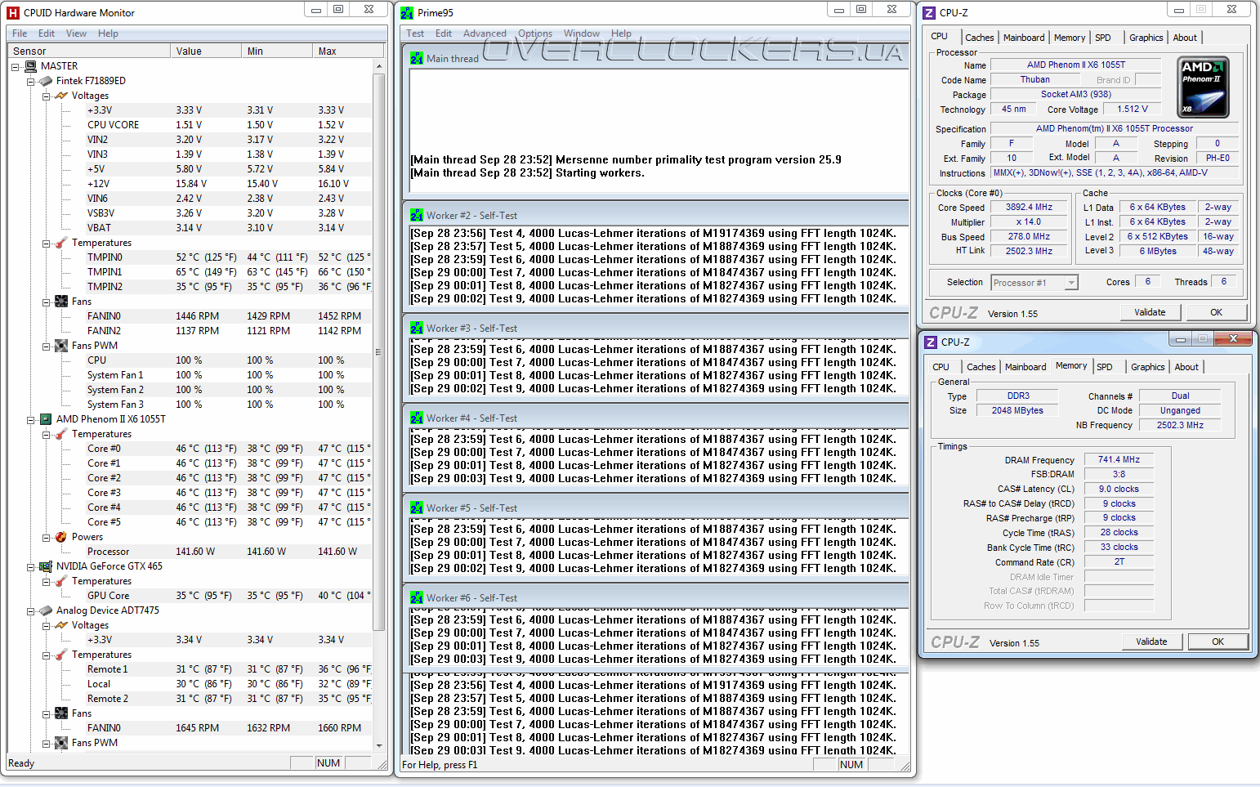
Task: Click the DRAM Frequency value 741.4 MHz
Action: pyautogui.click(x=1119, y=460)
